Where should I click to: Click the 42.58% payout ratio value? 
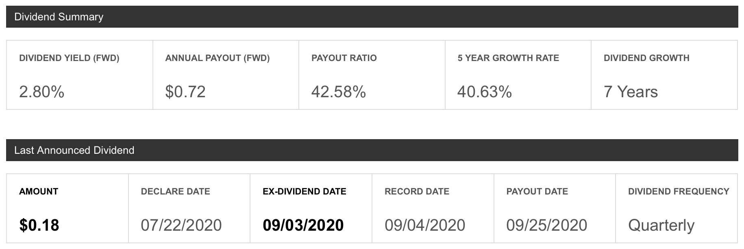click(339, 92)
